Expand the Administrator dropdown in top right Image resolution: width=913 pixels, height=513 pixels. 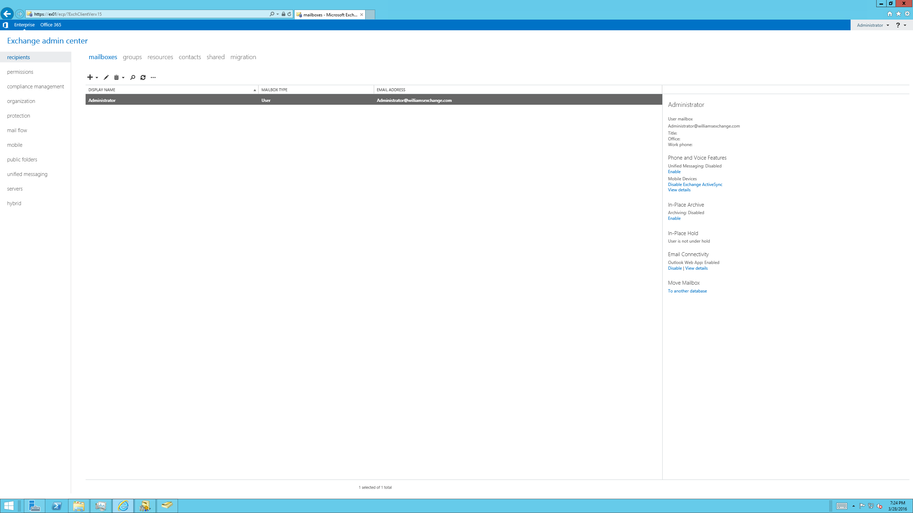tap(887, 25)
